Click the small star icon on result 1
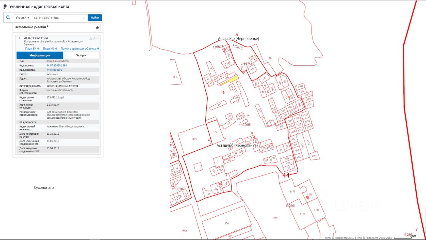The height and width of the screenshot is (240, 426). point(94,38)
